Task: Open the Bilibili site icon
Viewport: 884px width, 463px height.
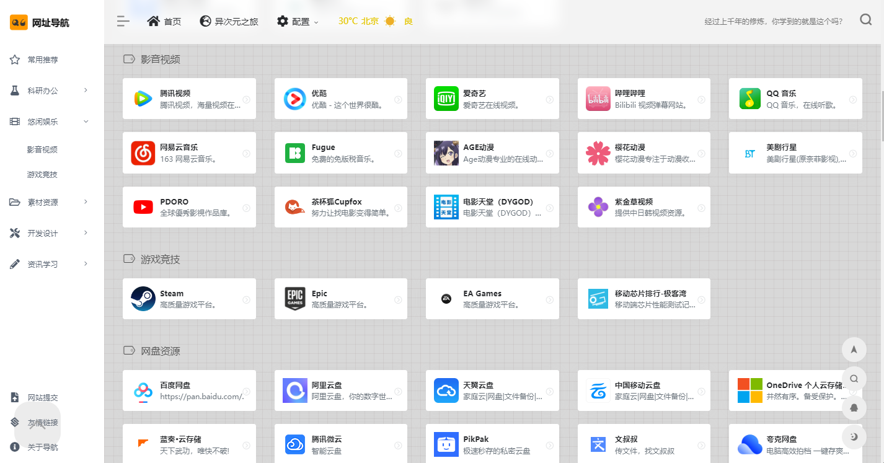Action: 598,99
